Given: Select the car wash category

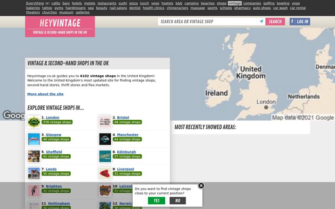Looking at the screenshot, I should pyautogui.click(x=280, y=8).
